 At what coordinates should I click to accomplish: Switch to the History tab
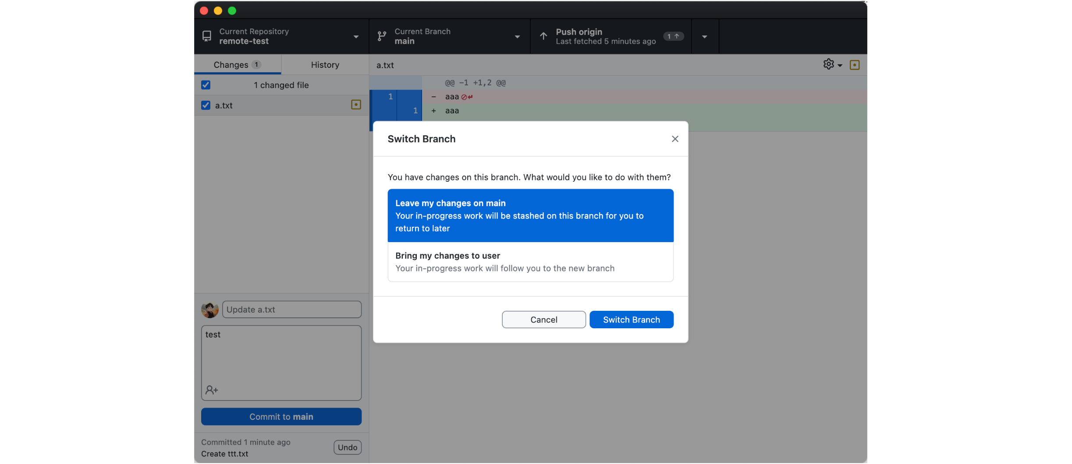coord(325,65)
